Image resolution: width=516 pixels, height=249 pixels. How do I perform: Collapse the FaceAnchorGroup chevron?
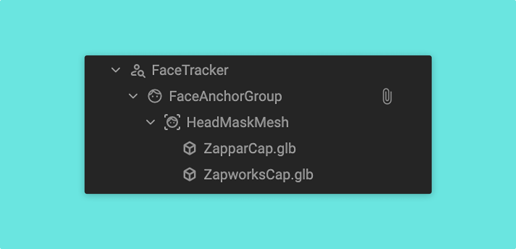tap(133, 96)
